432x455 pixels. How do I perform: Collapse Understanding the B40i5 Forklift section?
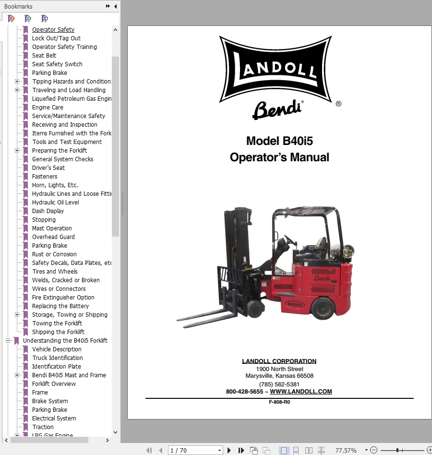[8, 341]
